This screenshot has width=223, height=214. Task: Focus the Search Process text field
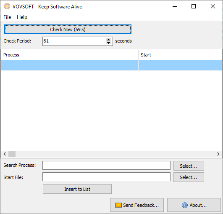pos(106,166)
